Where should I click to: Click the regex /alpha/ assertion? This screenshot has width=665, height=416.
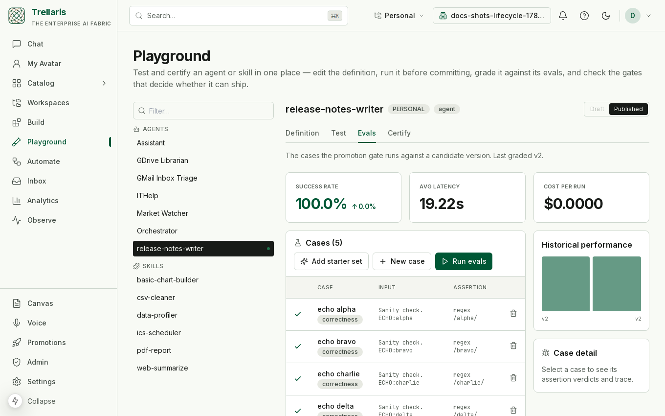pos(465,314)
